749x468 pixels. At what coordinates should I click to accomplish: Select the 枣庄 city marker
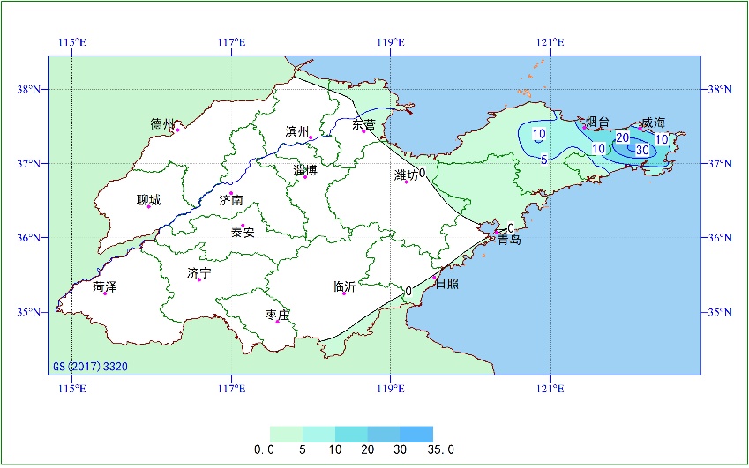click(278, 322)
